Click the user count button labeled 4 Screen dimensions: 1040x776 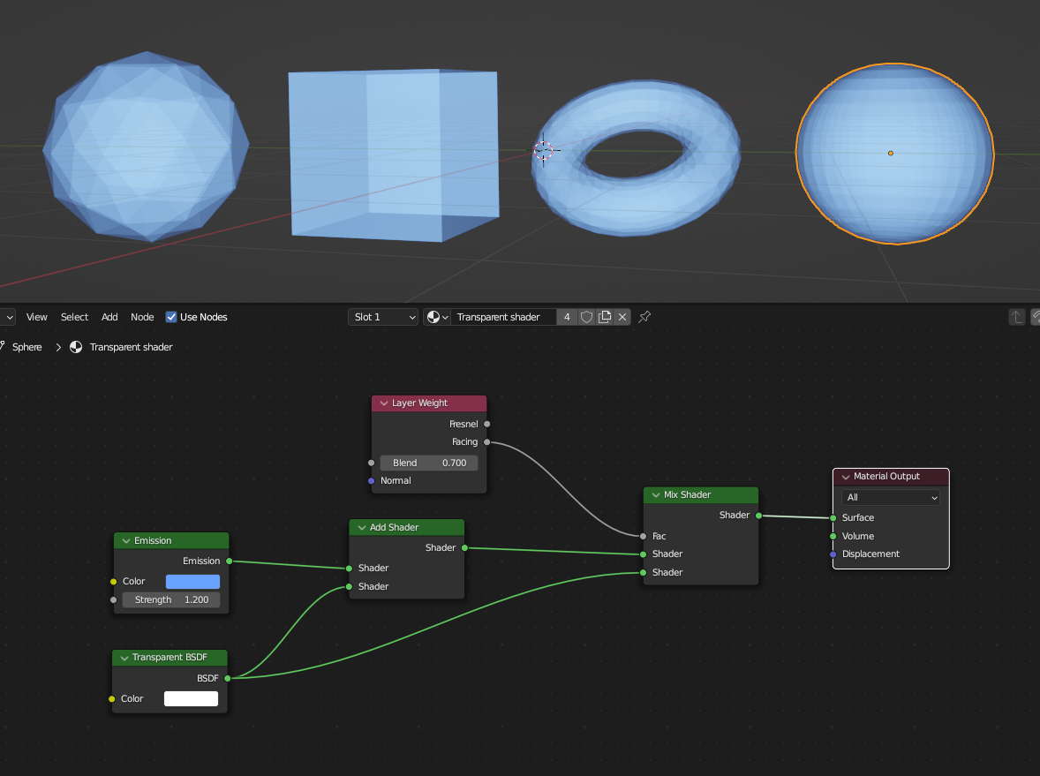[x=567, y=316]
